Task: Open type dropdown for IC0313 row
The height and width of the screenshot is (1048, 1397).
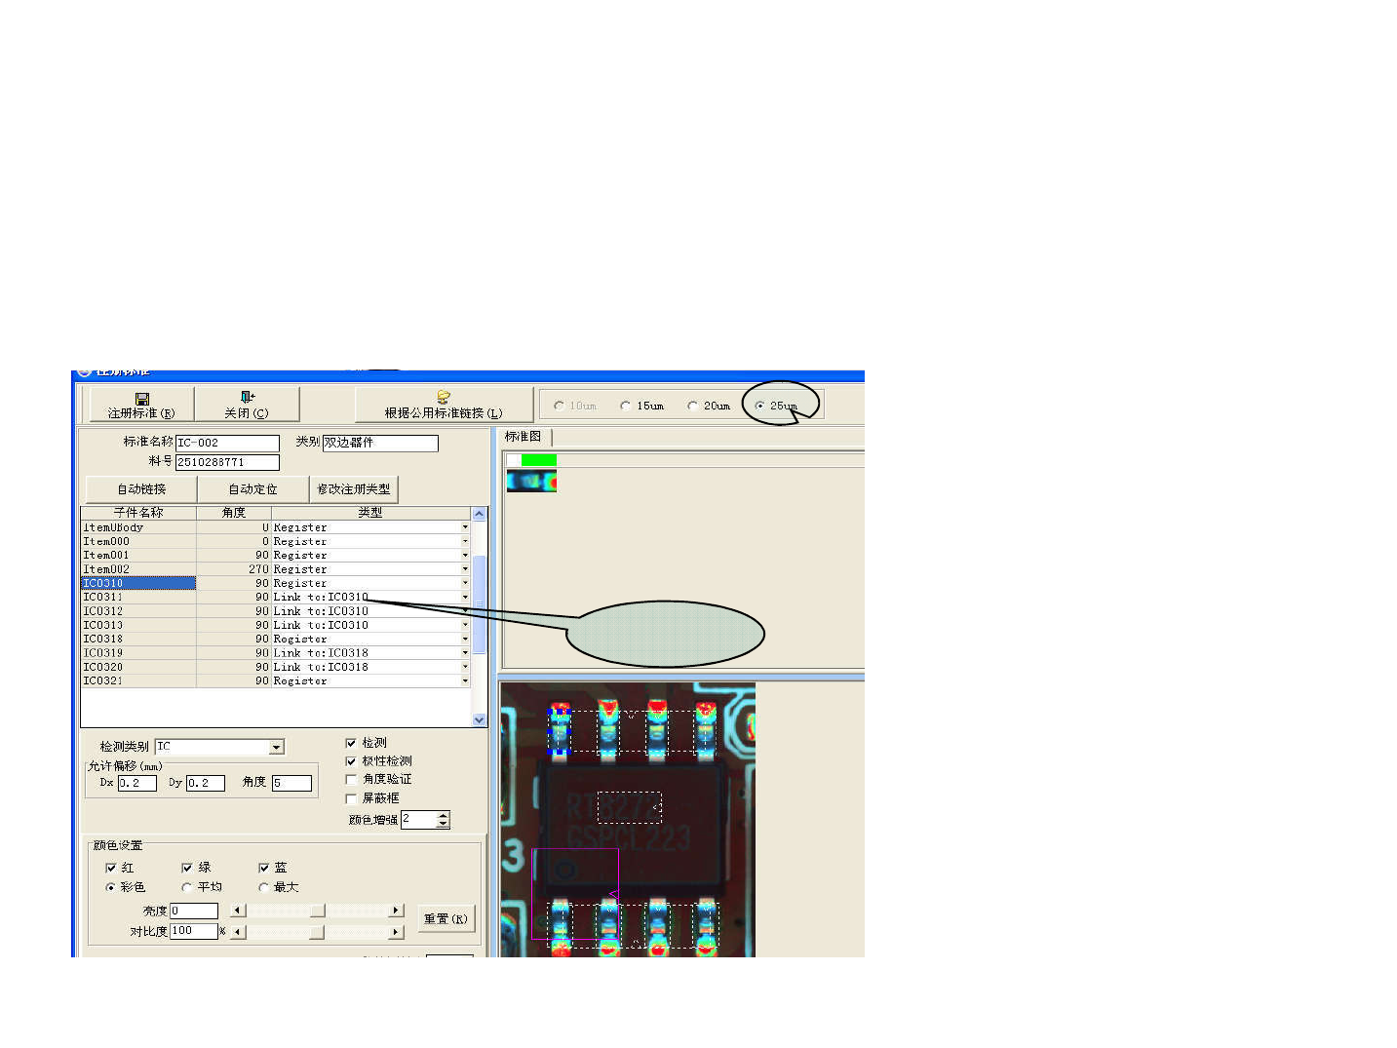Action: pyautogui.click(x=465, y=625)
